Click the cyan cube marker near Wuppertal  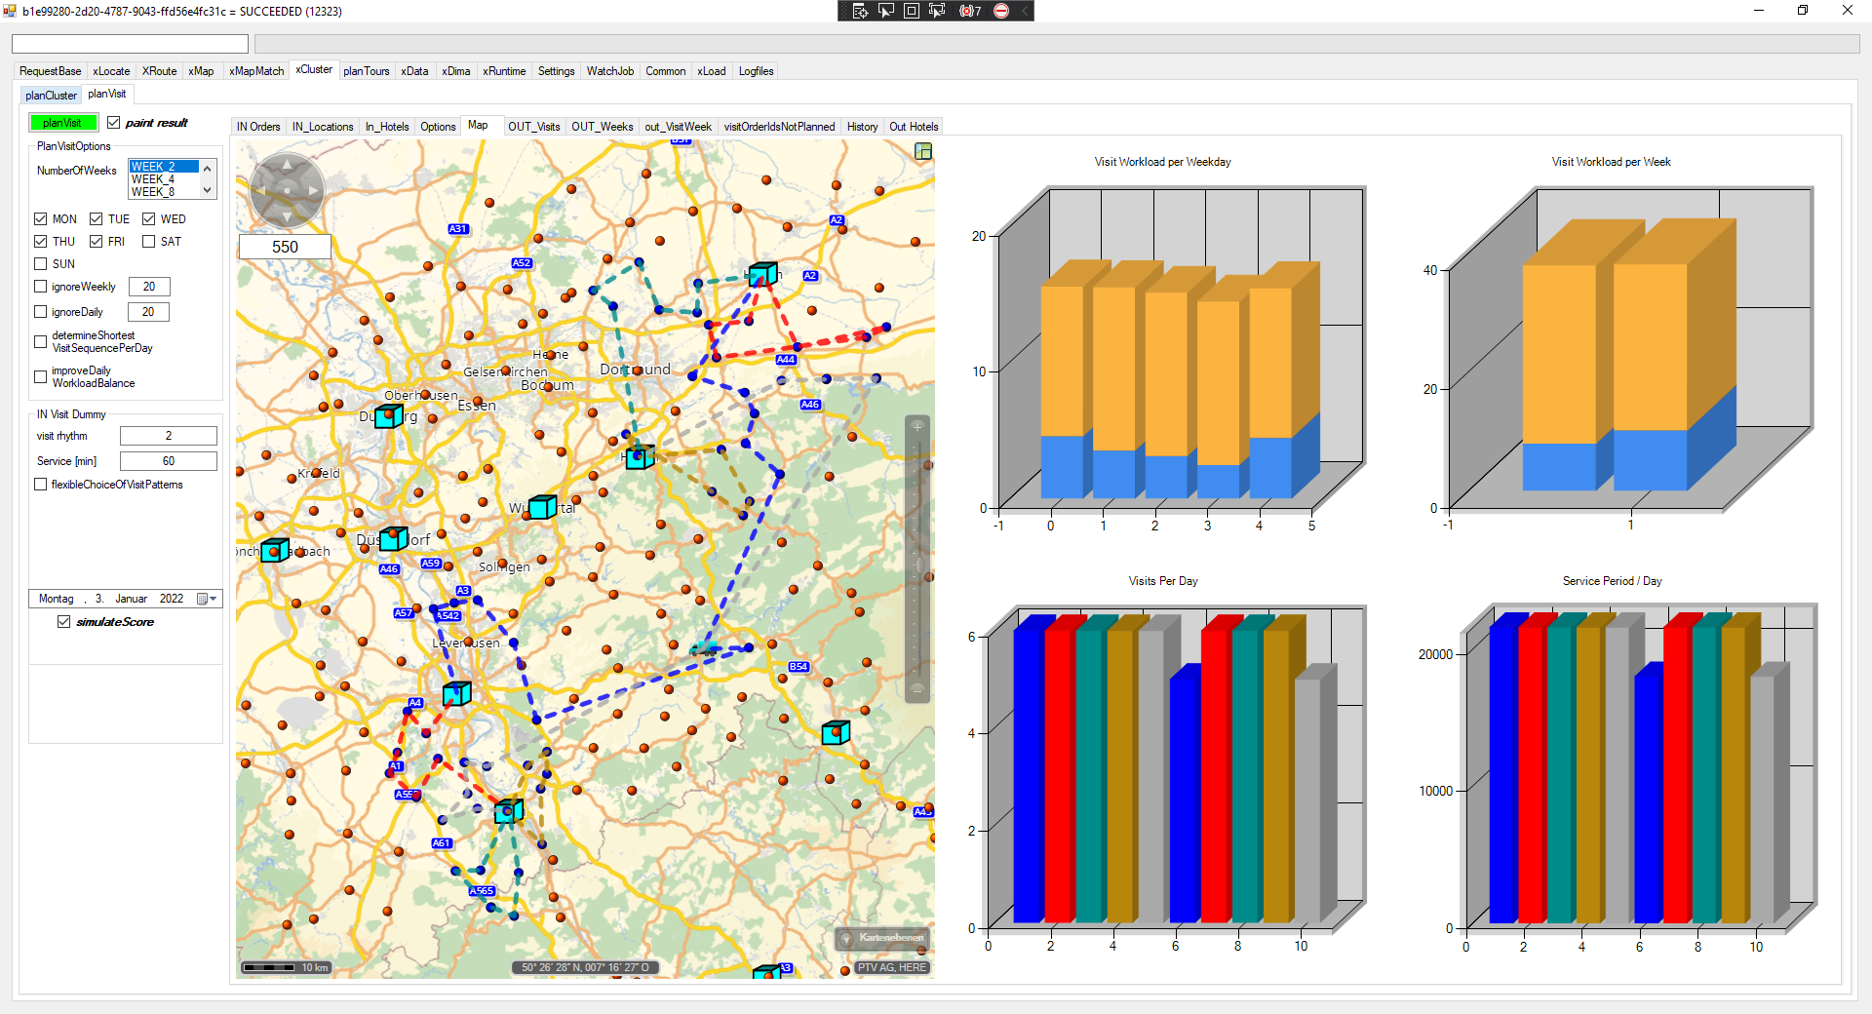542,507
